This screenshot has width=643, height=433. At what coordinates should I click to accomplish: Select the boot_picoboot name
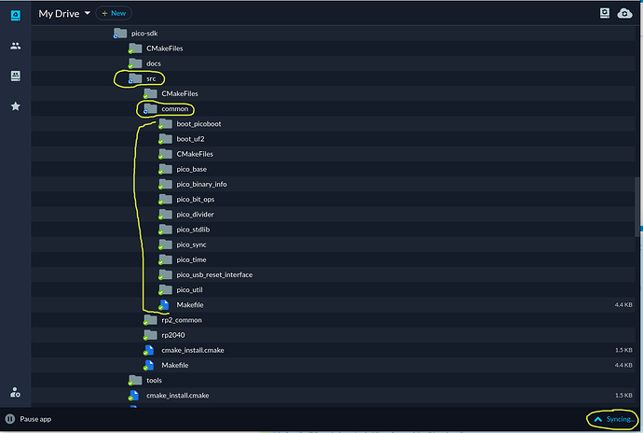click(198, 124)
